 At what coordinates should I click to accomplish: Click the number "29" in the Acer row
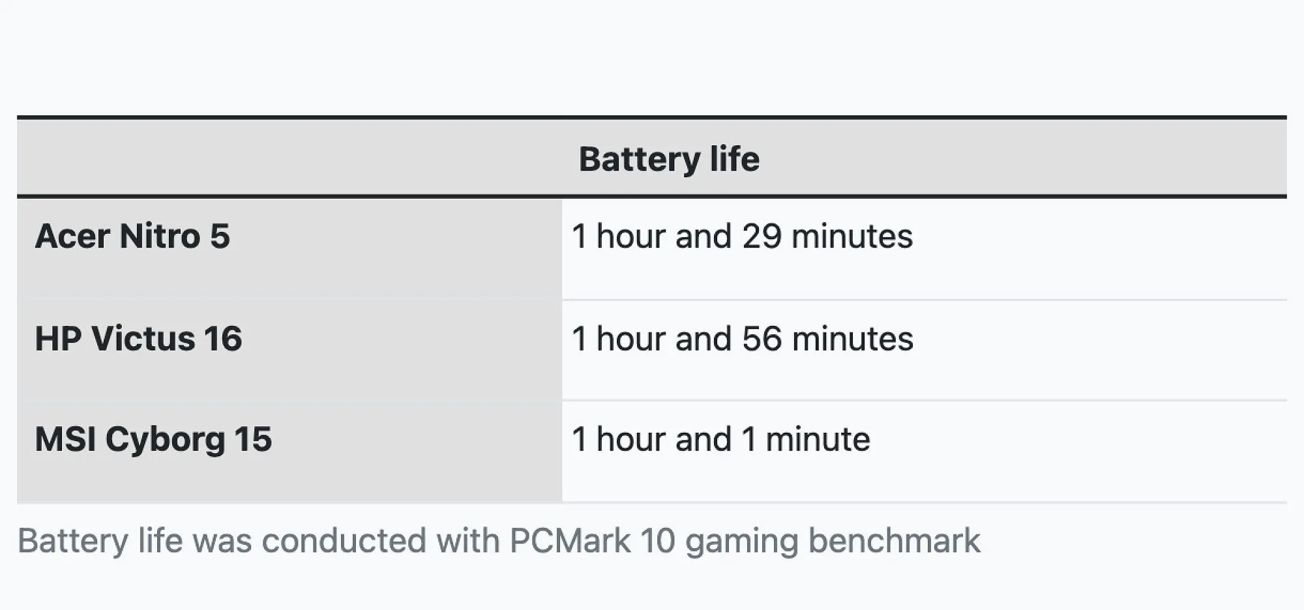point(762,236)
